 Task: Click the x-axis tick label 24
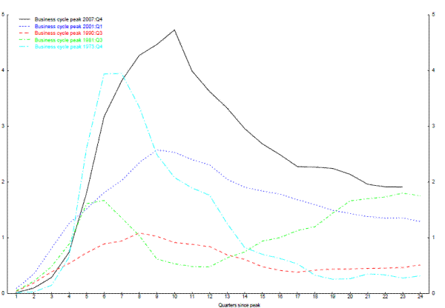point(421,297)
